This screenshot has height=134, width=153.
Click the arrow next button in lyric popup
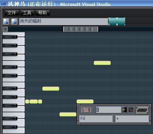pyautogui.click(x=142, y=110)
